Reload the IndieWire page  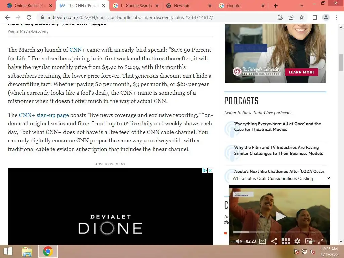pos(29,17)
